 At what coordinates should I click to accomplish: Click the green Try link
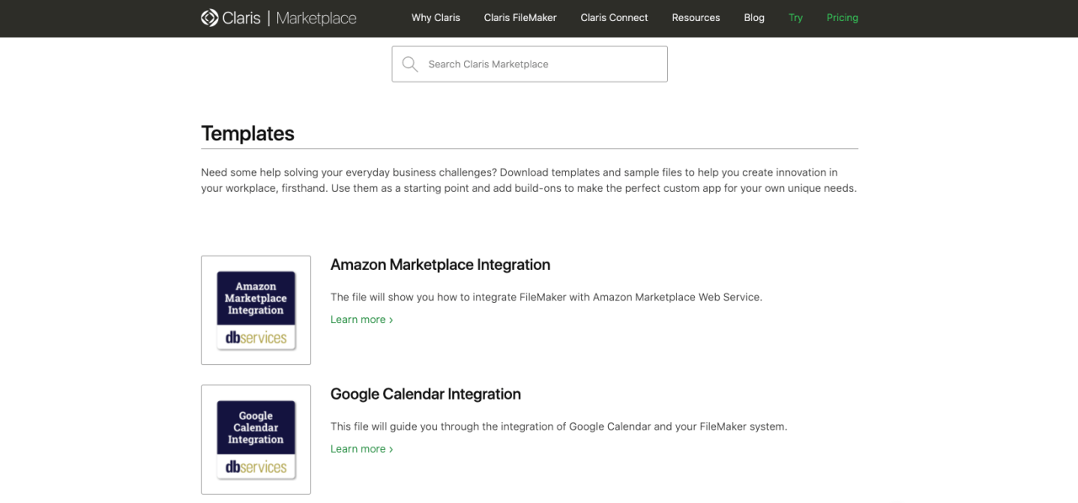click(x=796, y=18)
